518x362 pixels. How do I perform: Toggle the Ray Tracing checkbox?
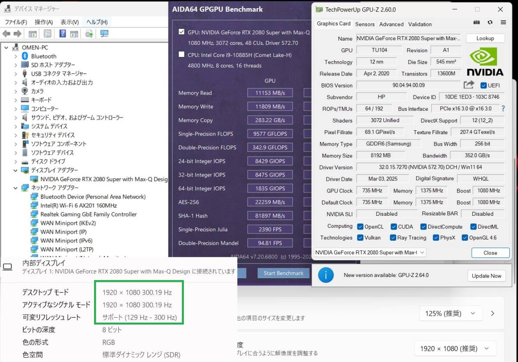393,238
